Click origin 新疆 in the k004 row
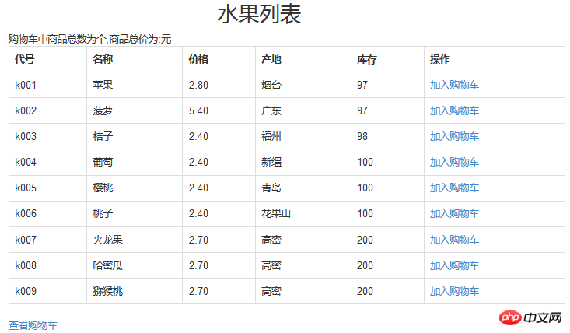This screenshot has width=570, height=333. [271, 162]
